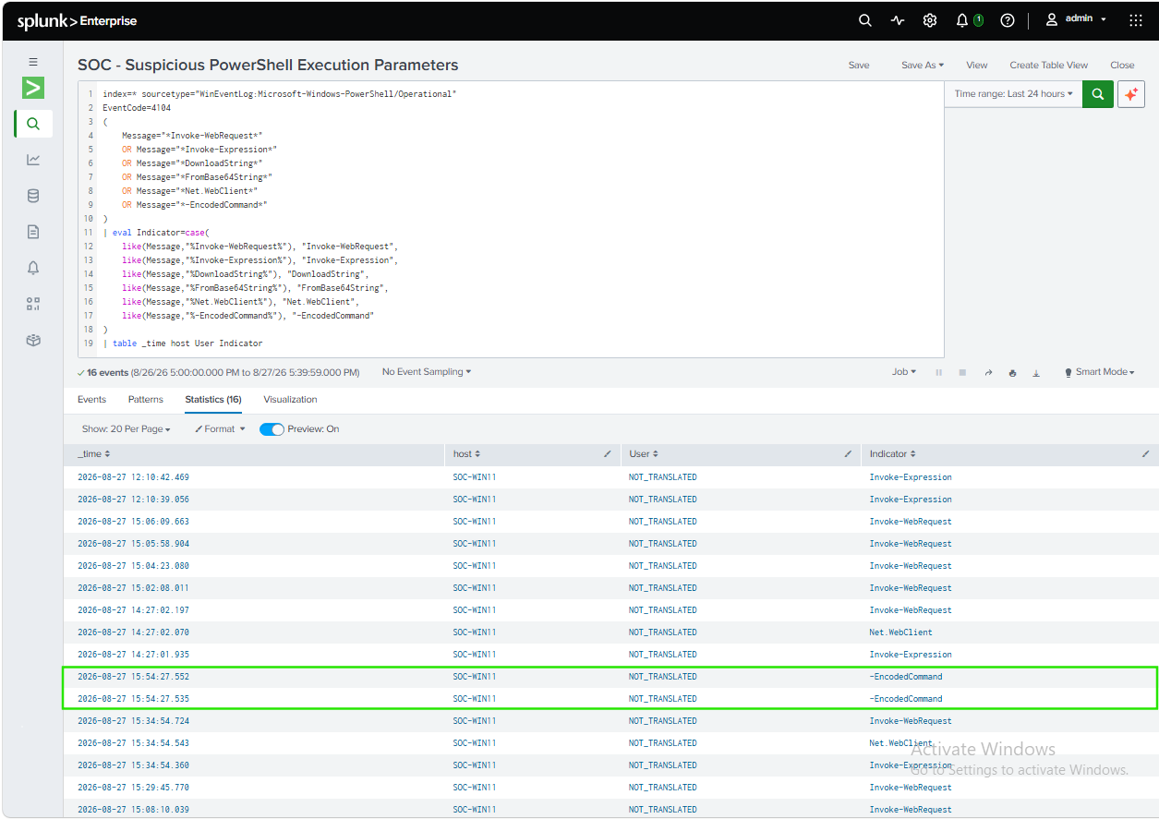
Task: Expand the Time range Last 24 hours picker
Action: pyautogui.click(x=1013, y=93)
